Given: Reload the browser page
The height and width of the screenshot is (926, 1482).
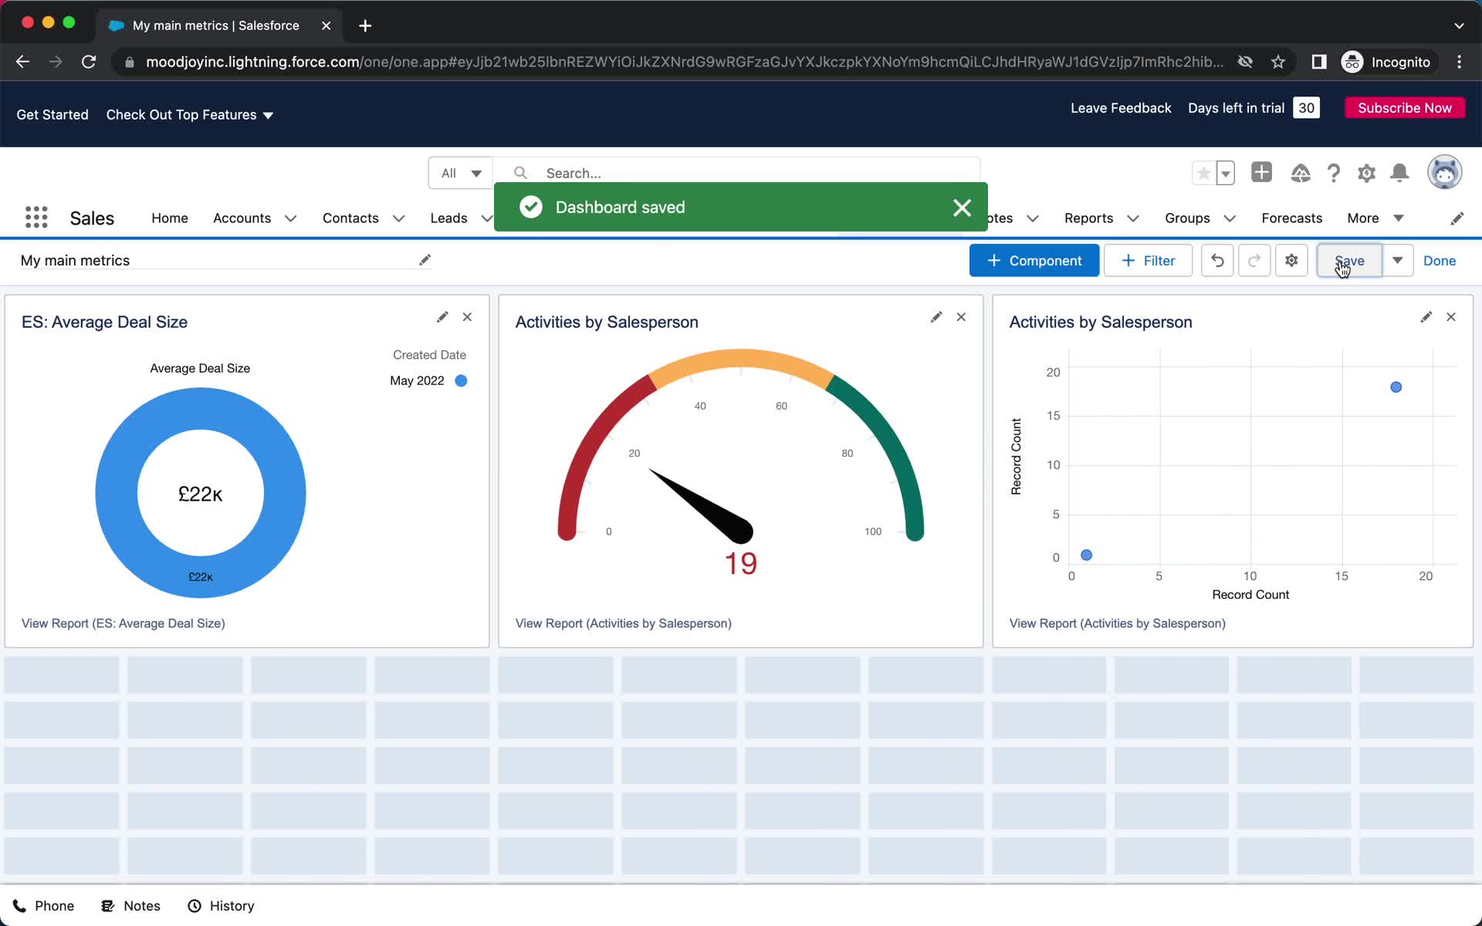Looking at the screenshot, I should (89, 62).
